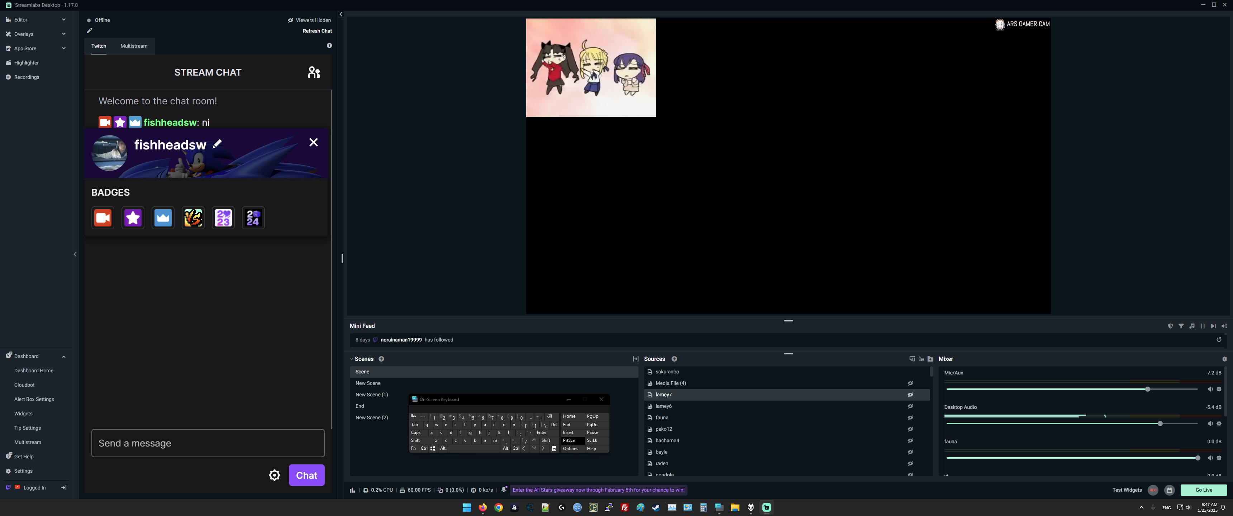
Task: Open Alert Box Settings
Action: click(34, 399)
